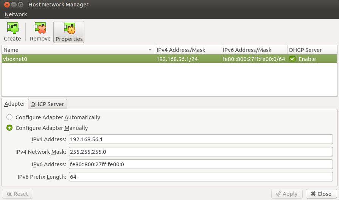Screen dimensions: 339x200
Task: Click the Create network adapter icon
Action: point(12,28)
